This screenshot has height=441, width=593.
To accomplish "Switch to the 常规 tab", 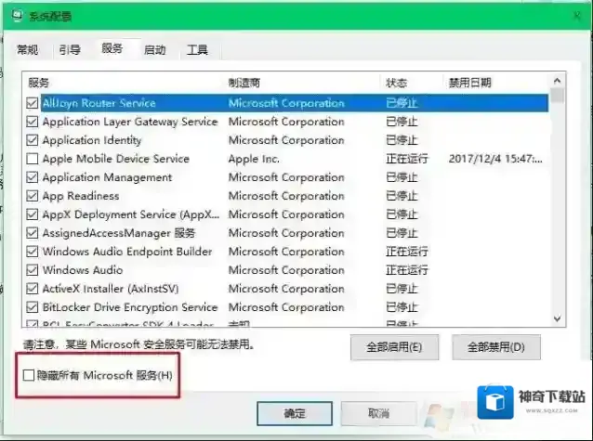I will (x=28, y=50).
